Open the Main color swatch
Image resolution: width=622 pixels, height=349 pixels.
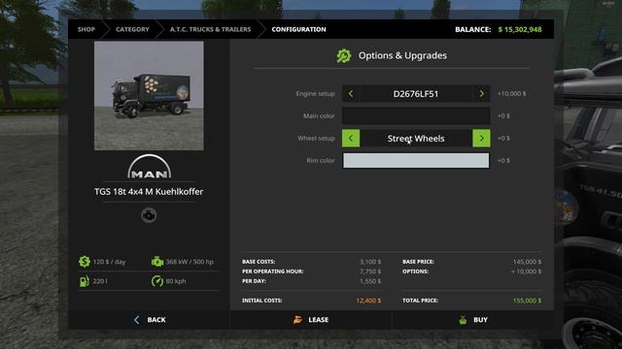point(416,116)
